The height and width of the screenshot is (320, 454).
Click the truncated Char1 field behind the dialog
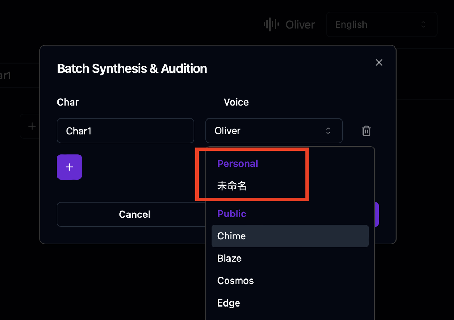click(14, 75)
